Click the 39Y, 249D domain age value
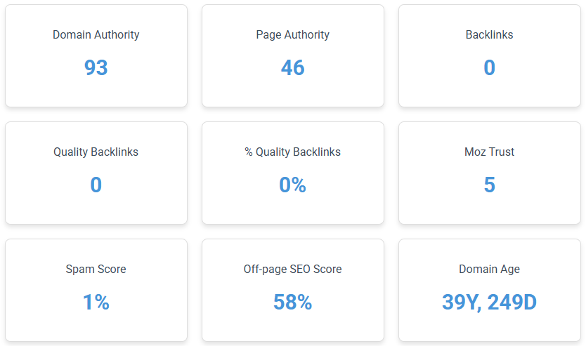Viewport: 586px width, 346px height. 489,302
